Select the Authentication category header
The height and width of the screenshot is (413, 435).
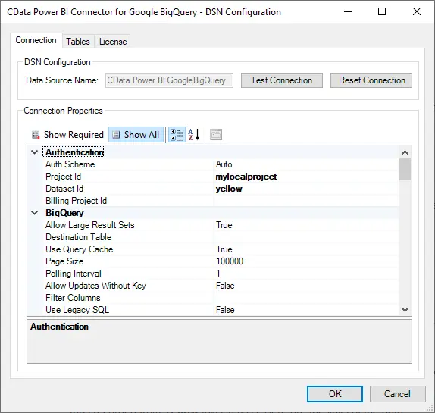point(74,152)
